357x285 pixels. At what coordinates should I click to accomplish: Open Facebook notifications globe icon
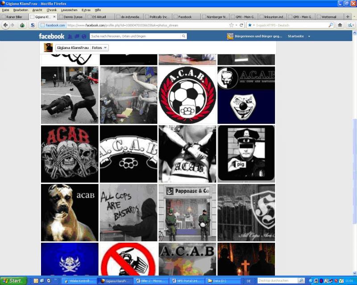click(84, 37)
